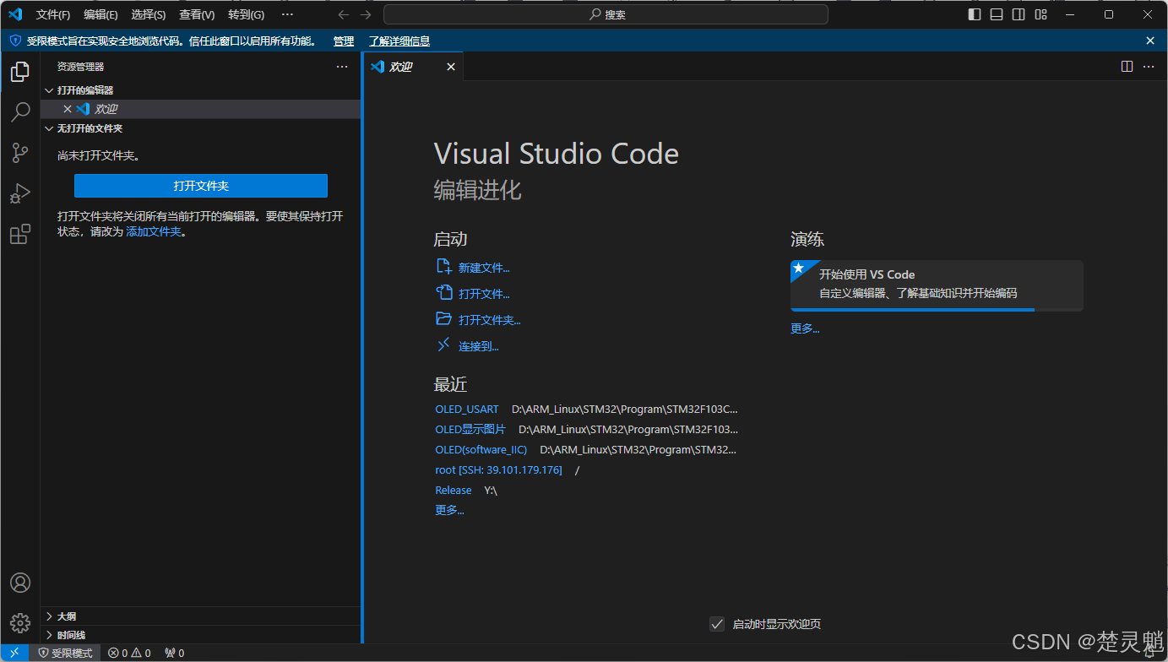Open the overflow menu ellipsis in menu bar
Screen dimensions: 1168x662
[287, 14]
